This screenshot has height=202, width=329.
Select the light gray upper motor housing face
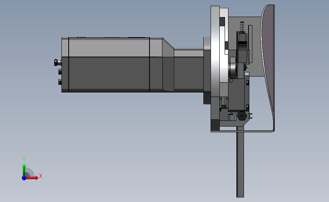tap(109, 48)
